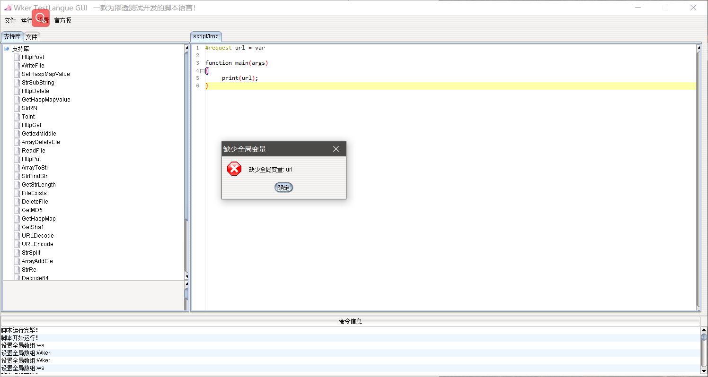Select the 支持库 root node label

pyautogui.click(x=21, y=49)
